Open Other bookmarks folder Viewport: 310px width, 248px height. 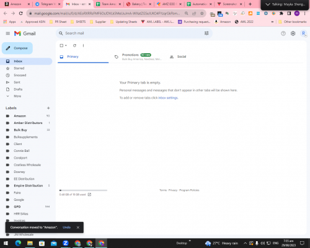click(293, 22)
